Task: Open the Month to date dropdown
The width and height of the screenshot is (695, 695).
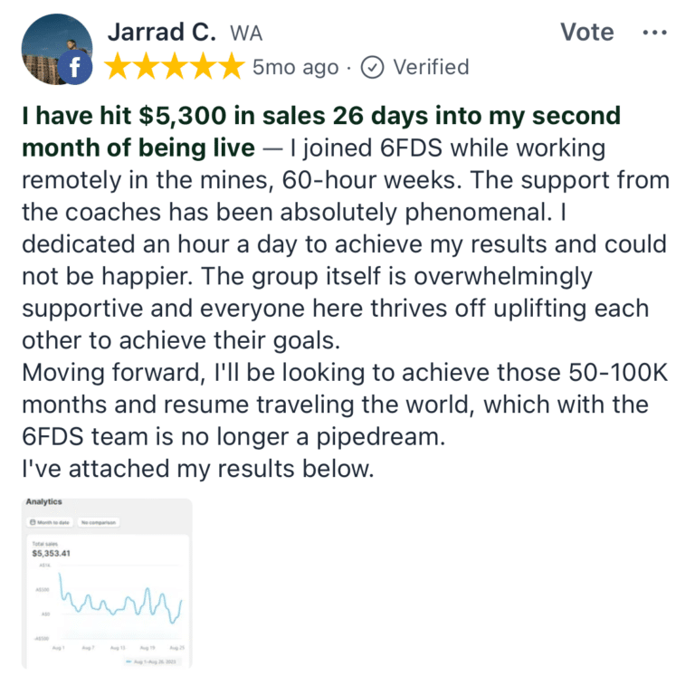Action: point(50,522)
